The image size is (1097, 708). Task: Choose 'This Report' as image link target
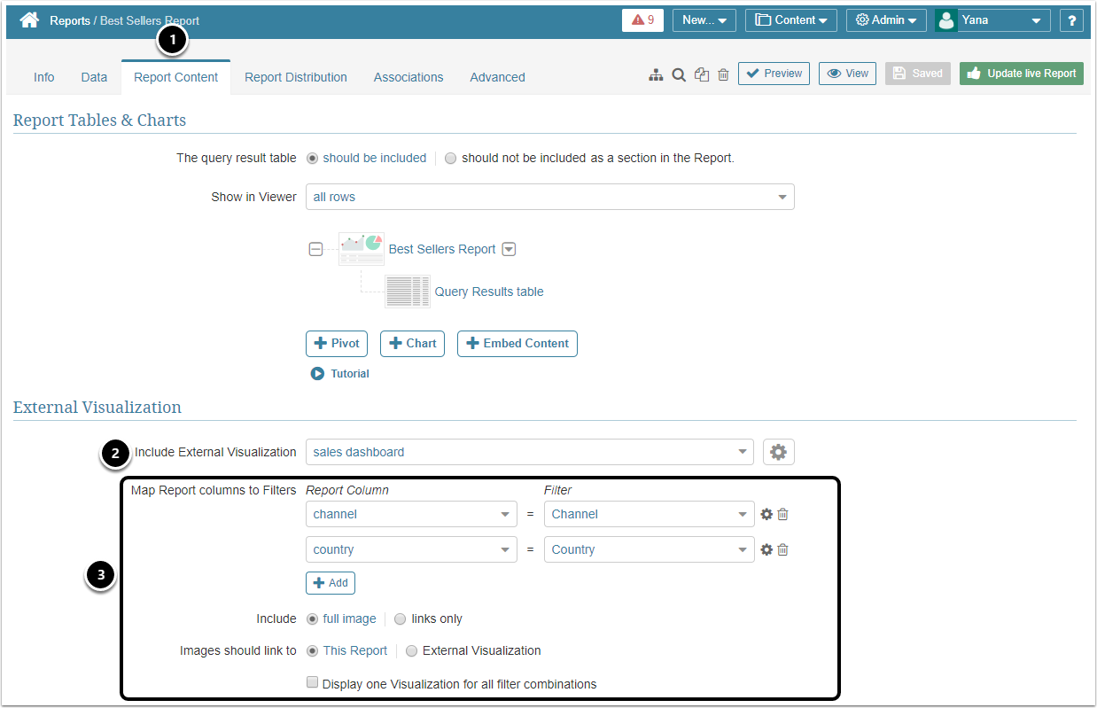(x=312, y=651)
